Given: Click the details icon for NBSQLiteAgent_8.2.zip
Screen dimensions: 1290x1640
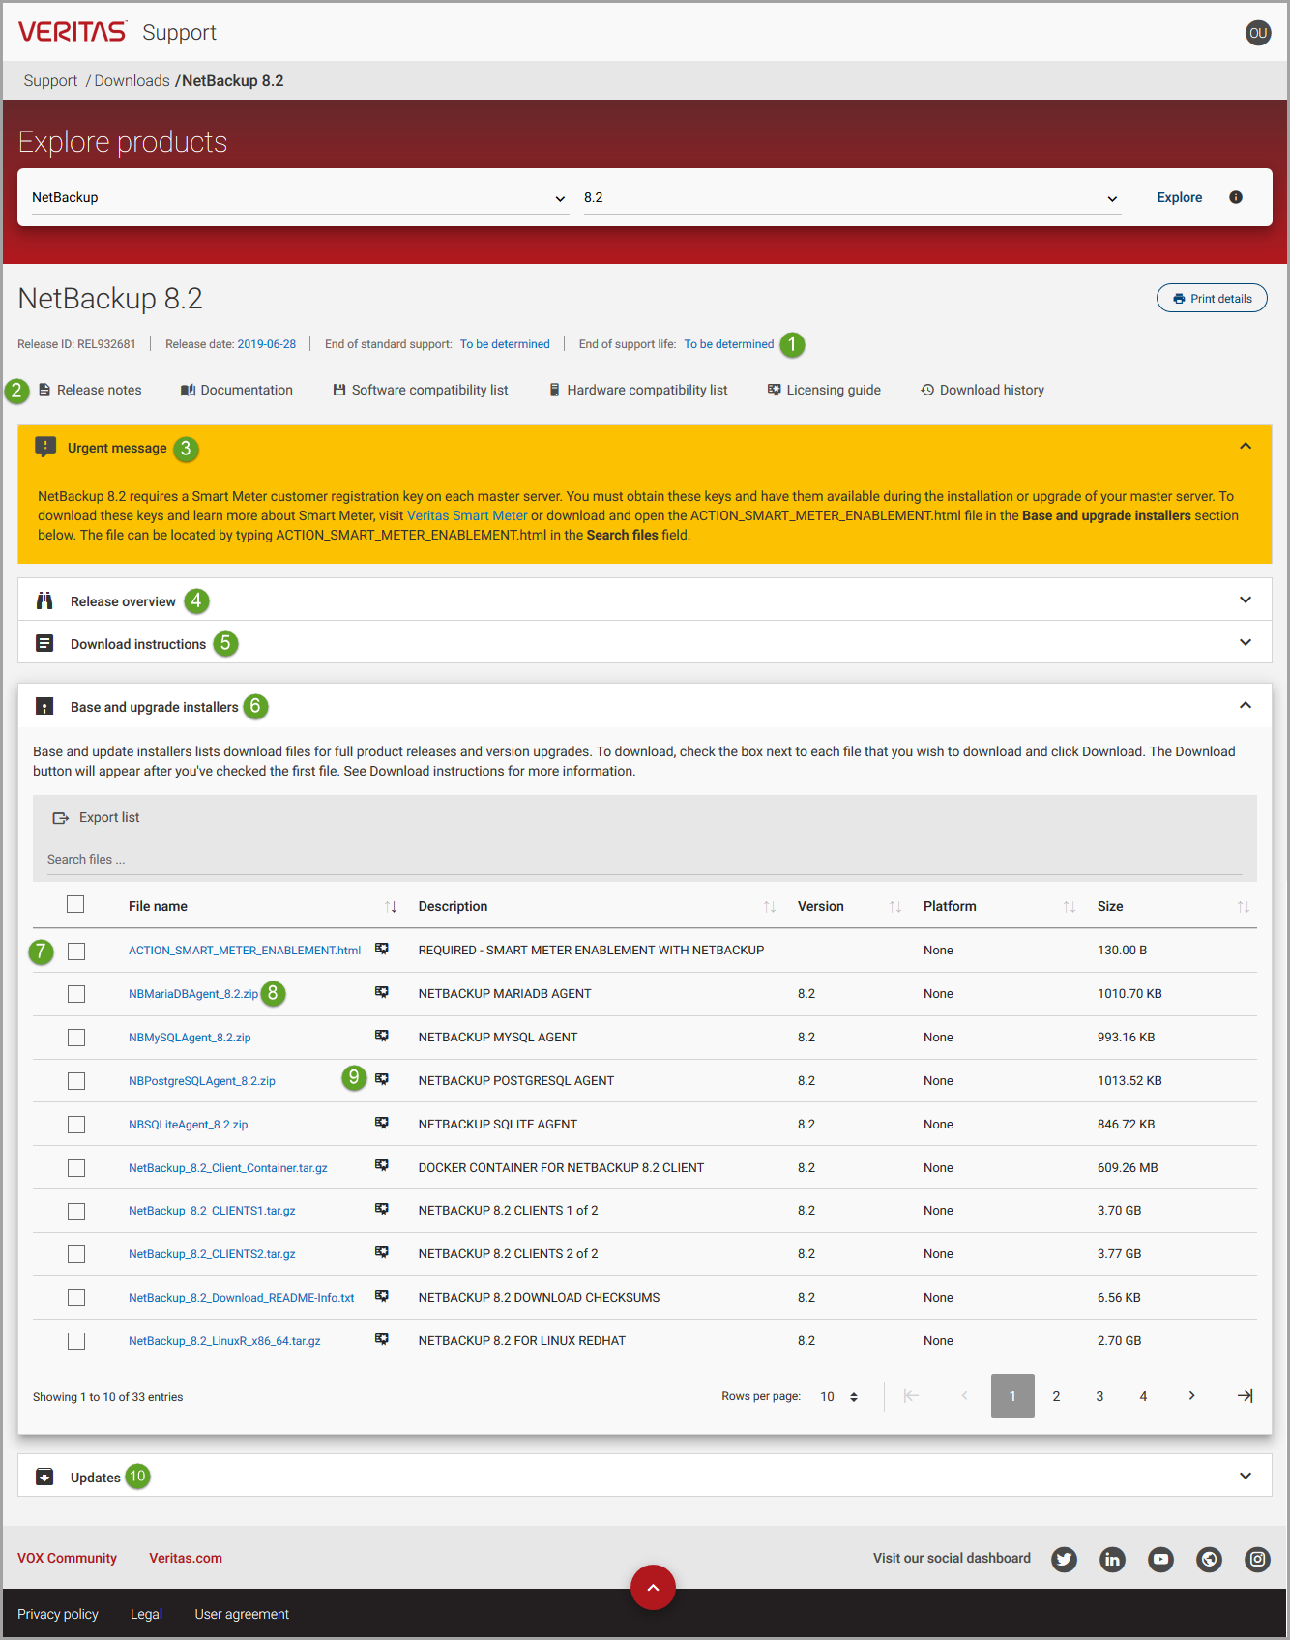Looking at the screenshot, I should [x=382, y=1123].
